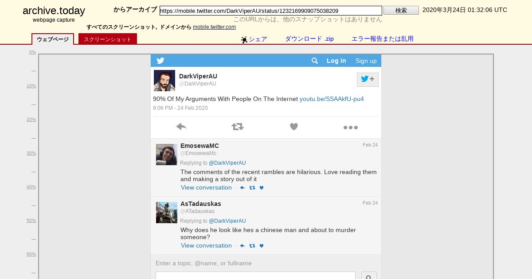This screenshot has width=532, height=279.
Task: Open AsTadauskas avatar picture
Action: 167,213
